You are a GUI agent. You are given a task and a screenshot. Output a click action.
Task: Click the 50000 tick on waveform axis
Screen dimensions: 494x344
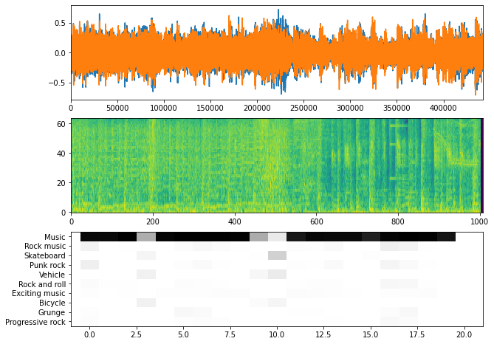tap(117, 108)
